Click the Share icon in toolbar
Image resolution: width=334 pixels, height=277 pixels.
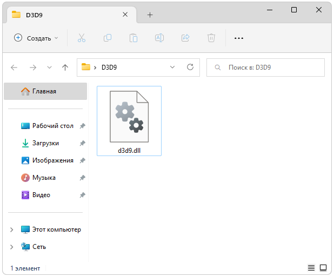(x=185, y=38)
